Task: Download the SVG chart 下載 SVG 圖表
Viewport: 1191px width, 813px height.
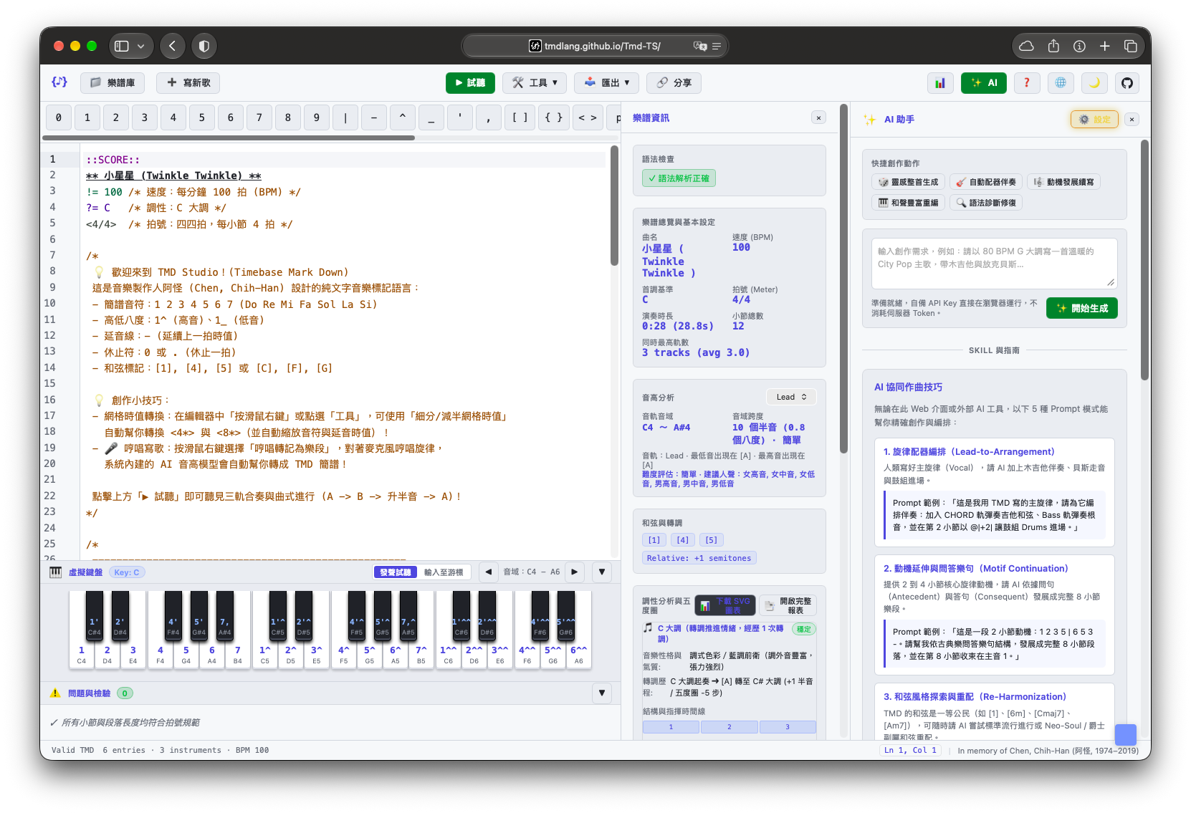Action: (x=724, y=606)
